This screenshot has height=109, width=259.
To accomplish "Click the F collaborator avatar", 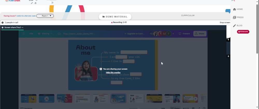I will pyautogui.click(x=169, y=33).
